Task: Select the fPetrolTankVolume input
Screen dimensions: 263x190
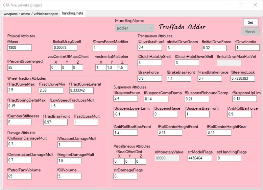Action: (x=19, y=176)
